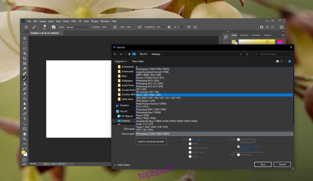Toggle the As a Copy checkbox
The width and height of the screenshot is (313, 181).
pos(190,139)
